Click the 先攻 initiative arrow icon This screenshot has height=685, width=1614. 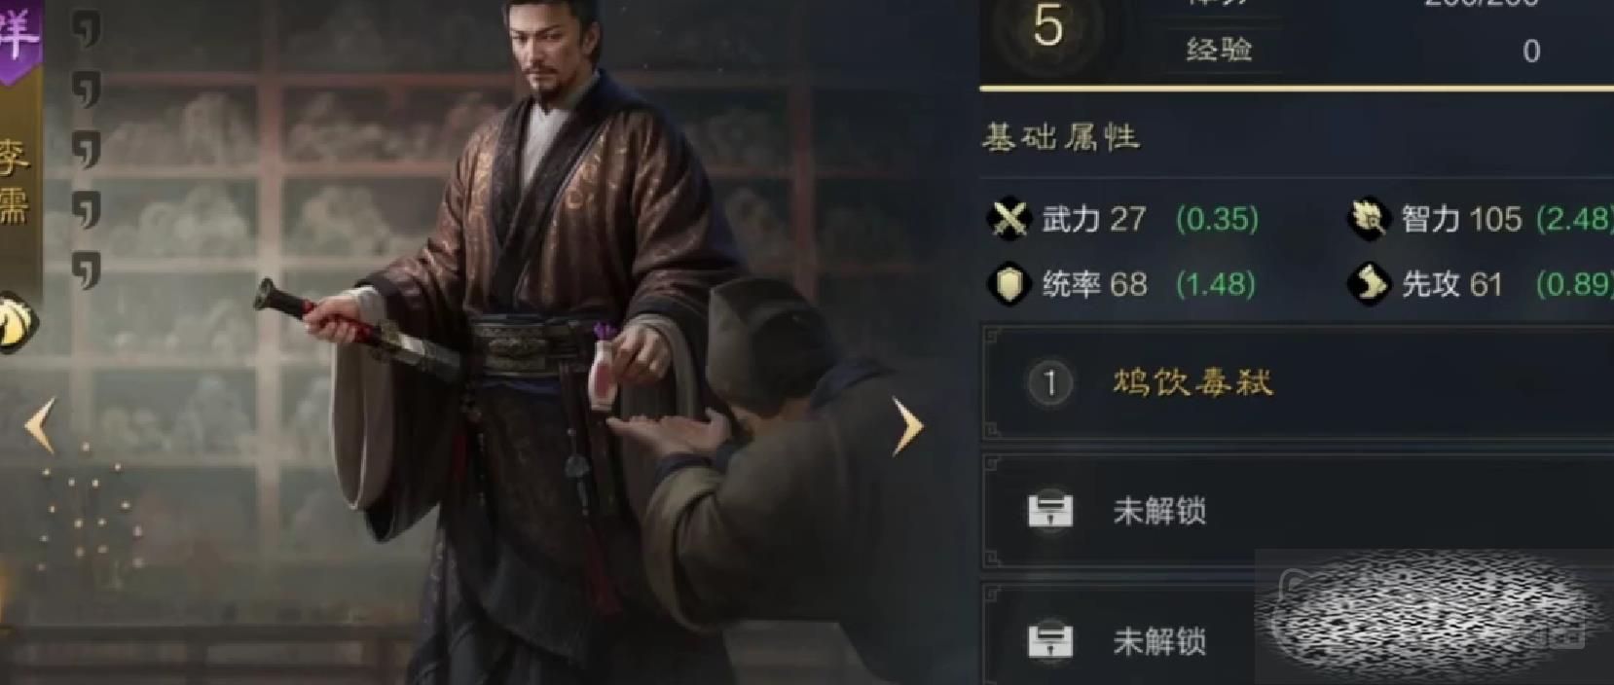pos(1368,284)
